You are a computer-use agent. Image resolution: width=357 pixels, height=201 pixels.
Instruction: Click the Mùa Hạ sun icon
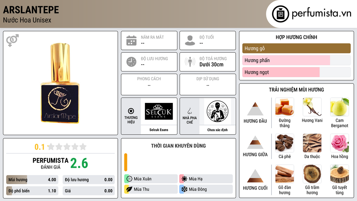[184, 179]
